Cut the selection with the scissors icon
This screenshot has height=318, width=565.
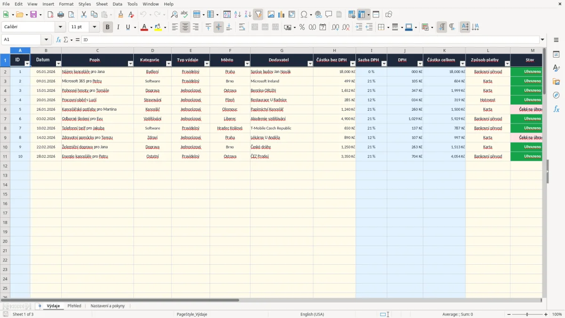pyautogui.click(x=84, y=15)
